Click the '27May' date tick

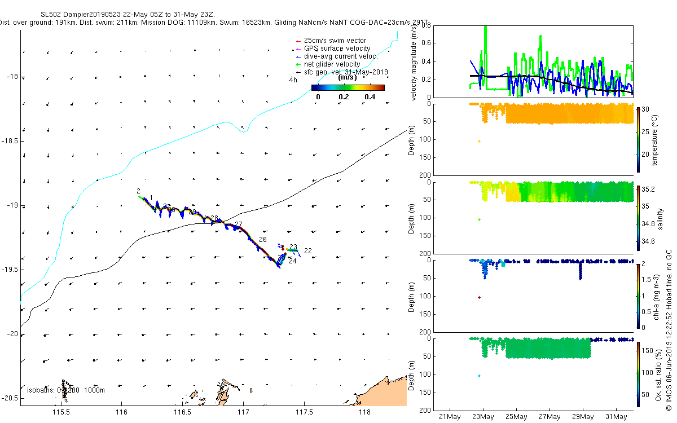pos(549,417)
